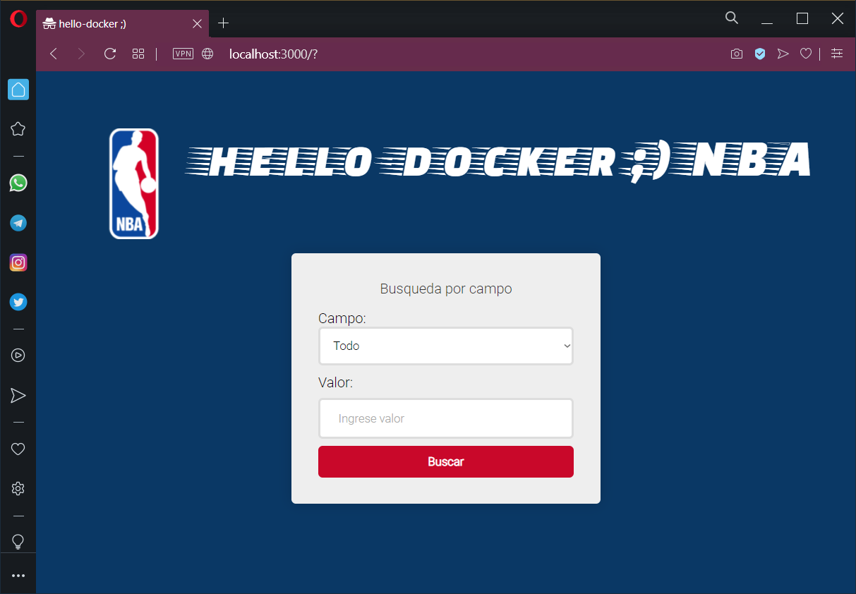The width and height of the screenshot is (856, 594).
Task: Click the red Buscar button
Action: (446, 462)
